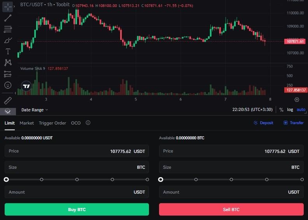The width and height of the screenshot is (308, 220).
Task: Toggle log scale on price axis
Action: click(x=290, y=110)
